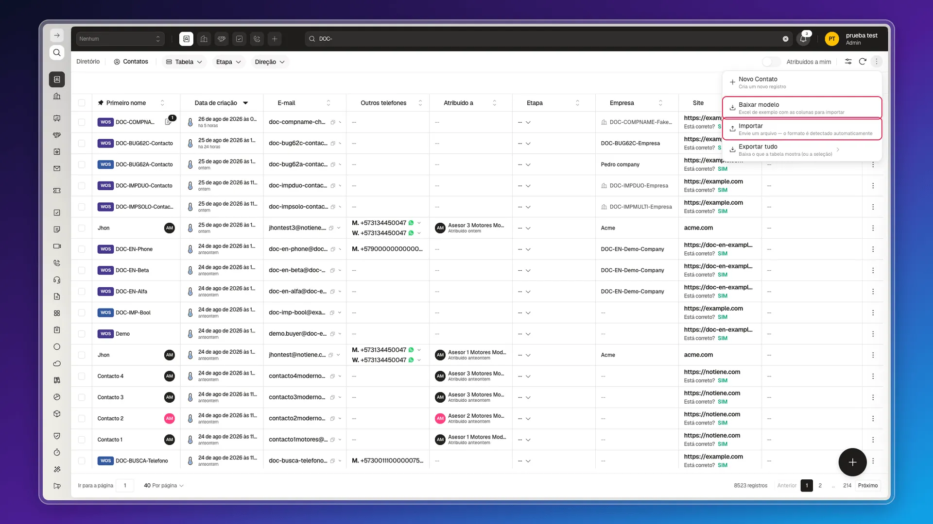933x524 pixels.
Task: Open Exportar tudo submenu
Action: click(802, 150)
